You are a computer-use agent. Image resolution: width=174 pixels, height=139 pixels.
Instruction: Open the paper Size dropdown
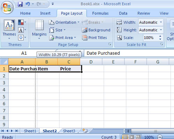[57, 30]
